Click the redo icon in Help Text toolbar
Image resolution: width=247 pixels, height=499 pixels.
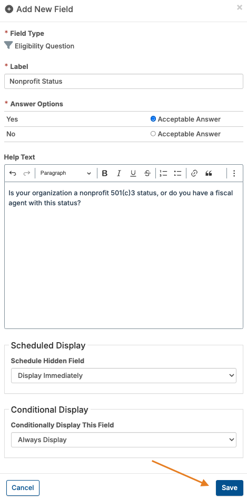pyautogui.click(x=27, y=173)
